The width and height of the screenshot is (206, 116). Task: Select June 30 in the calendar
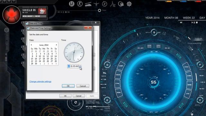coord(36,64)
